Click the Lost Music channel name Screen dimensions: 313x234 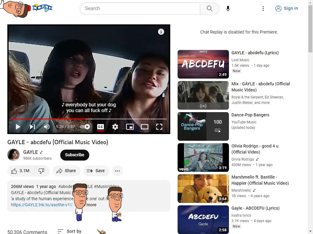tap(240, 60)
